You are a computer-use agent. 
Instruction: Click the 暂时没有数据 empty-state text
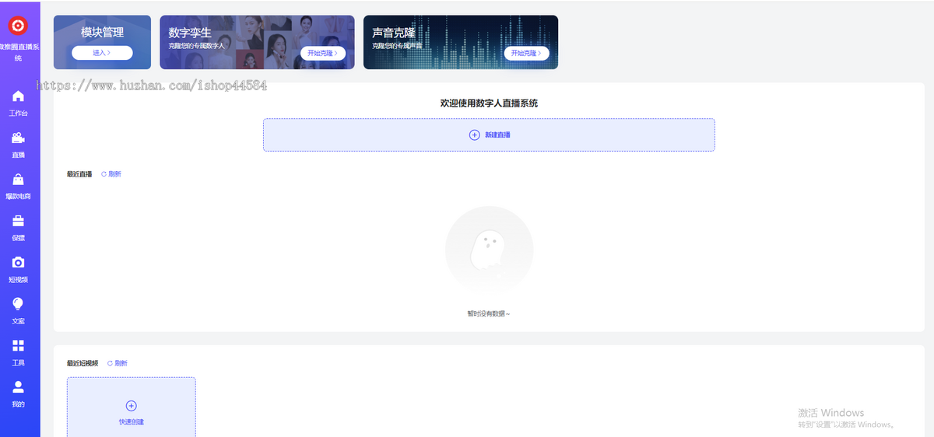[489, 314]
